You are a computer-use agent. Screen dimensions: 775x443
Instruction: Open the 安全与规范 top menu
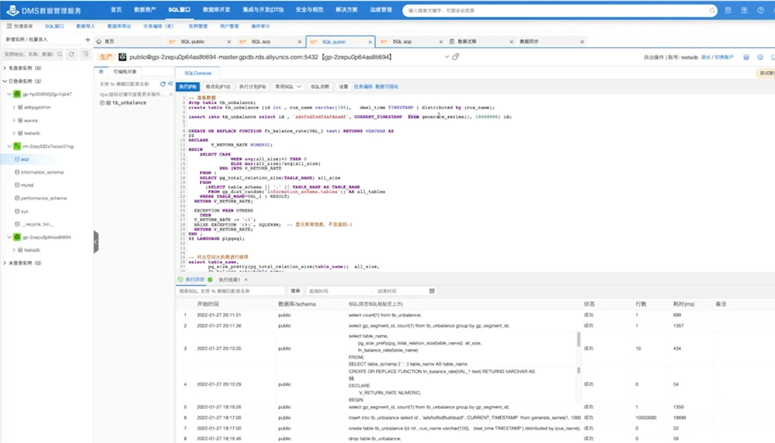pyautogui.click(x=309, y=10)
